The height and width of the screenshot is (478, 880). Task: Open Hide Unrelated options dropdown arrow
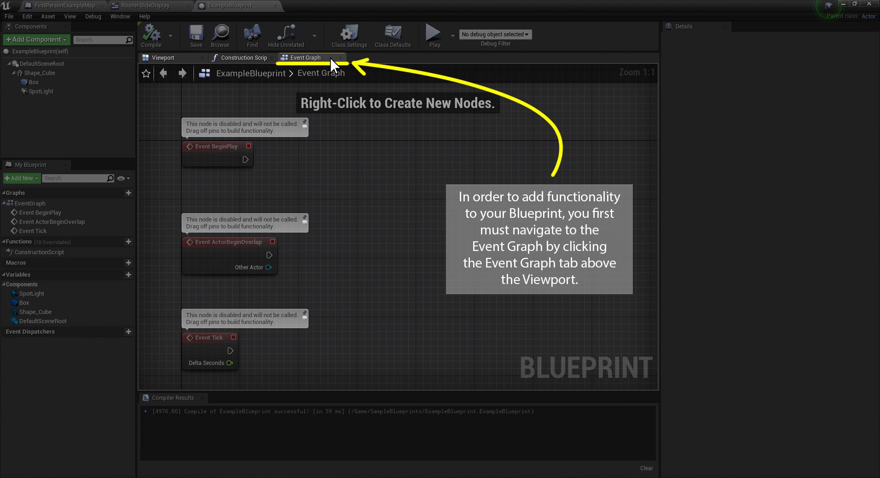pyautogui.click(x=314, y=36)
